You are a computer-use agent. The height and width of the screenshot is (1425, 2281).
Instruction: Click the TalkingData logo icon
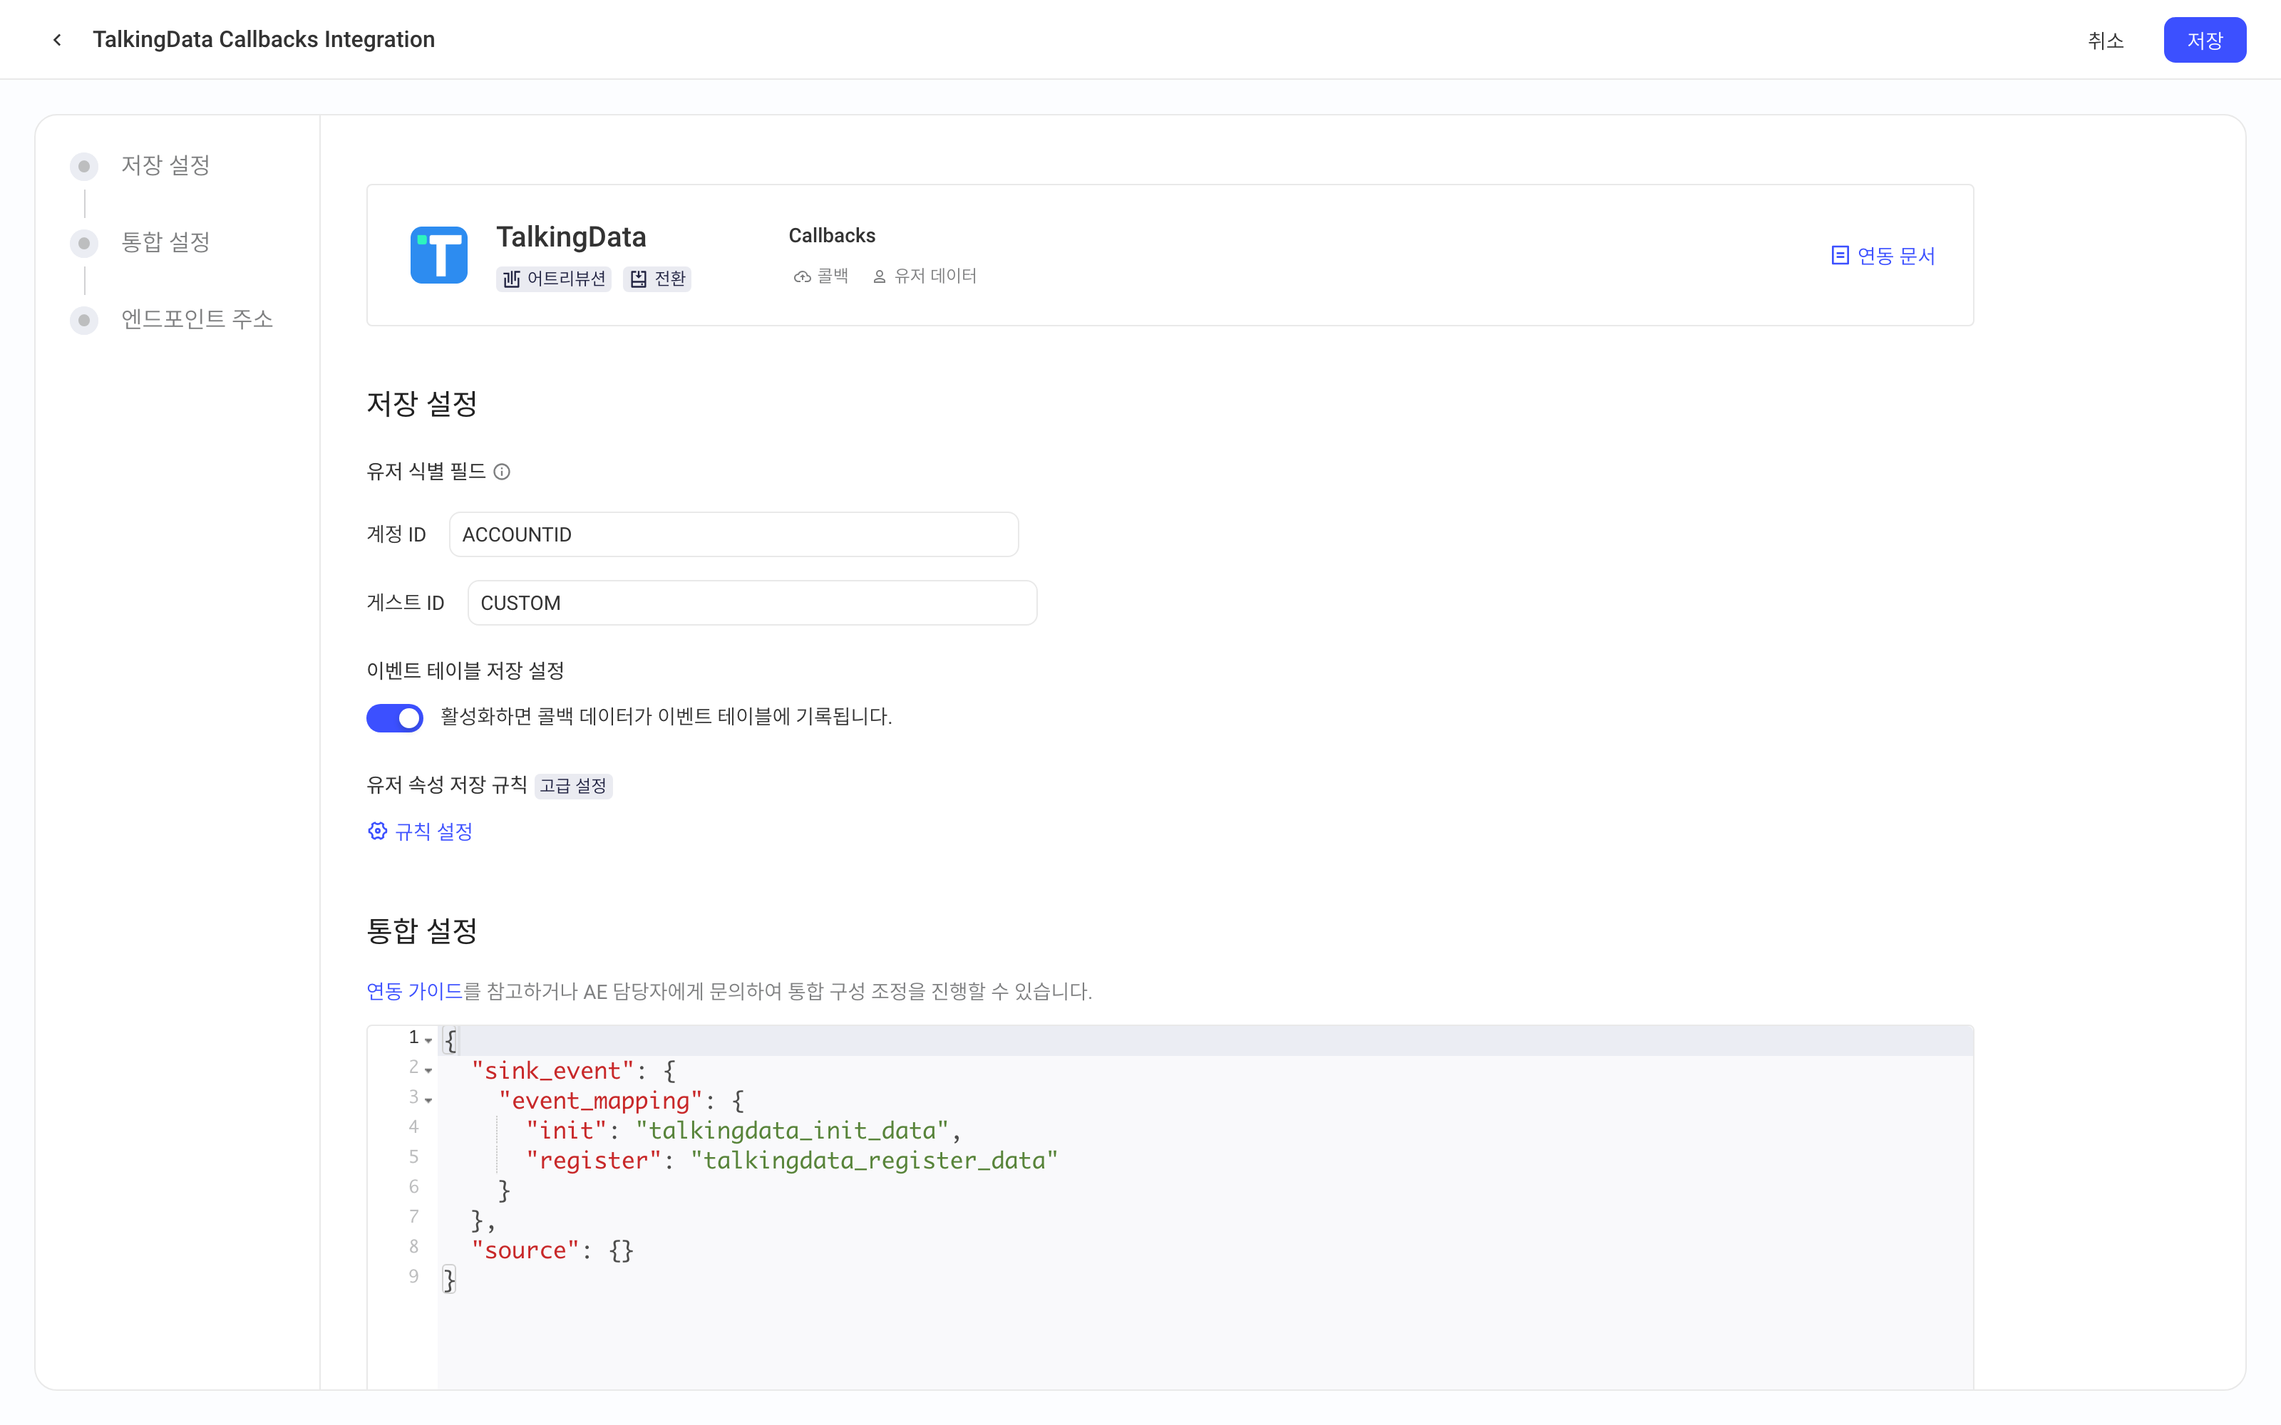pyautogui.click(x=438, y=254)
